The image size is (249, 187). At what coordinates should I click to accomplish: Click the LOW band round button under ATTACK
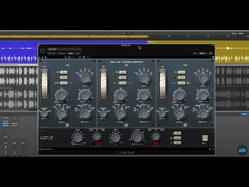(x=67, y=125)
